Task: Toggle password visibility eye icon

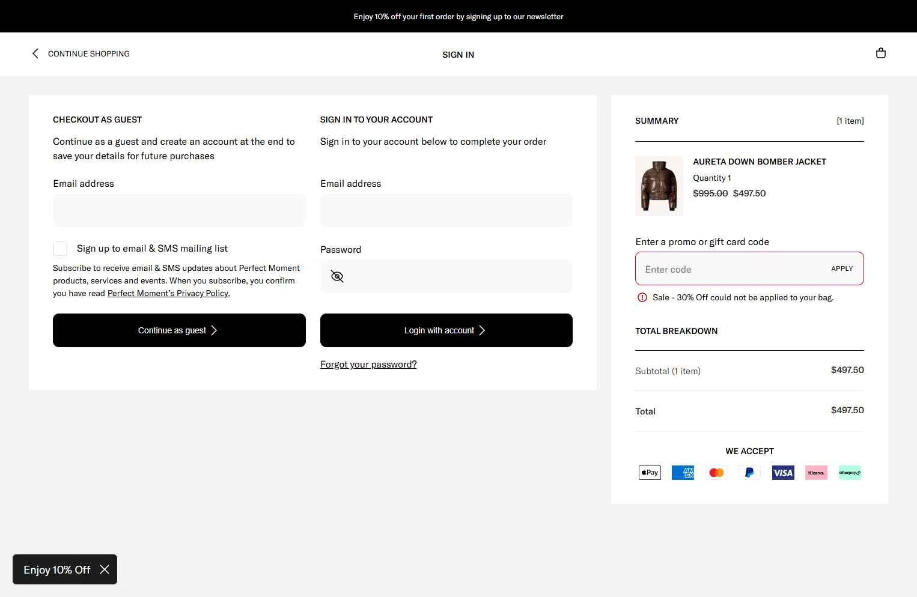Action: [x=337, y=276]
